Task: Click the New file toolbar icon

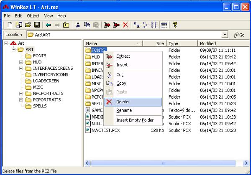Action: (10, 25)
